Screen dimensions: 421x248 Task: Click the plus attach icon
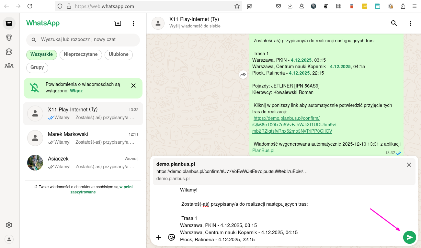tap(159, 237)
